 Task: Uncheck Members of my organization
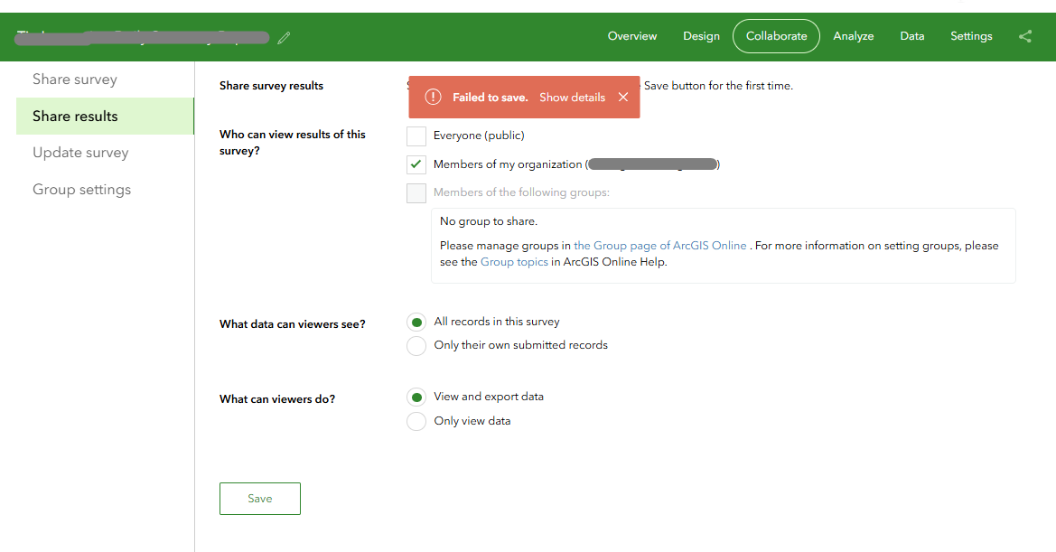tap(416, 164)
